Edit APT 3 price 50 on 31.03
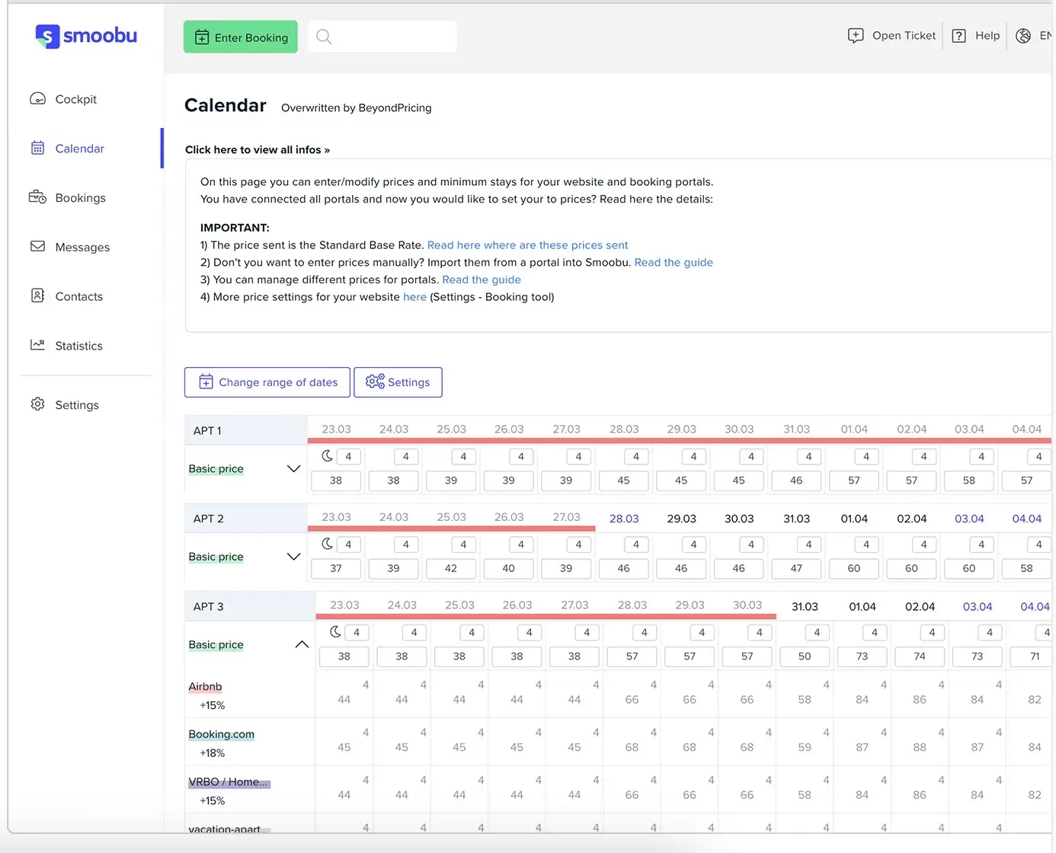The image size is (1056, 853). tap(805, 657)
